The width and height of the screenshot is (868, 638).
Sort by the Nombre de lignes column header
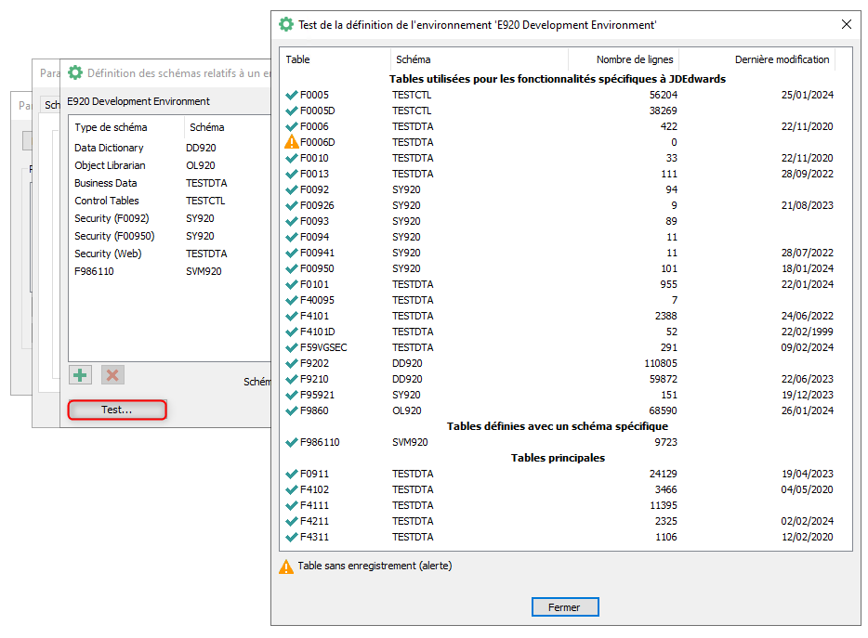coord(624,59)
